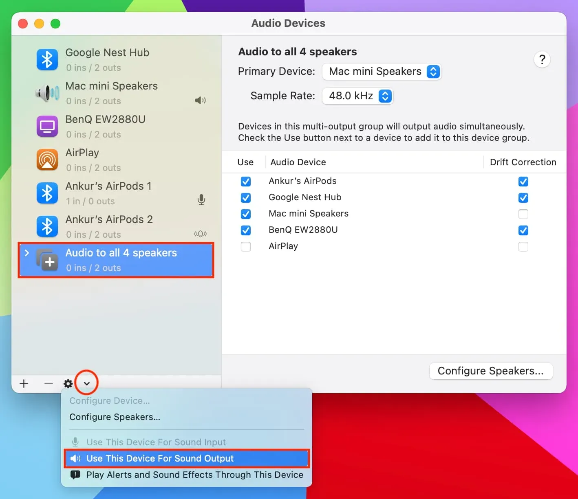Uncheck Use for BenQ EW2880U

point(246,230)
